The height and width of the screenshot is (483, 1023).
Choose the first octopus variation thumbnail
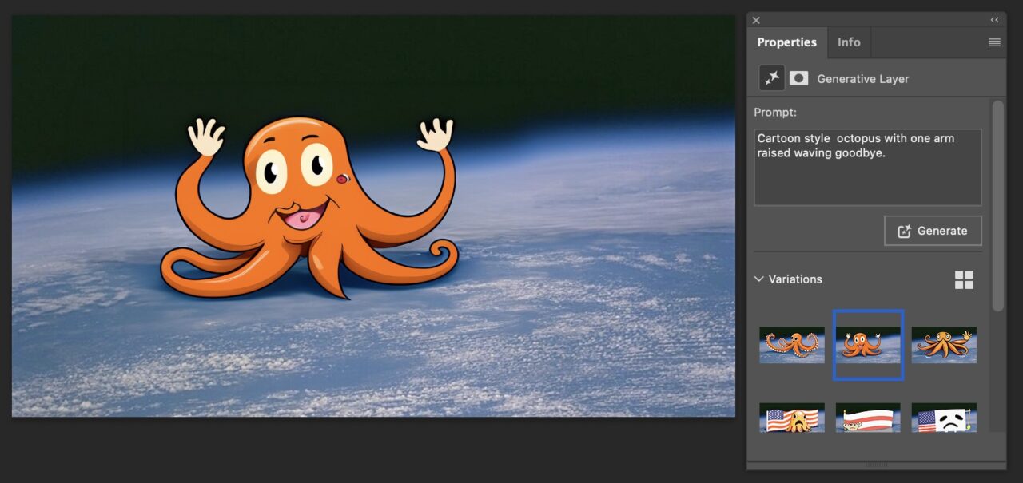[791, 345]
